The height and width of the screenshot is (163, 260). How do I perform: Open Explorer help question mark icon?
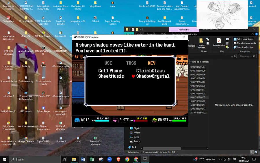[257, 34]
